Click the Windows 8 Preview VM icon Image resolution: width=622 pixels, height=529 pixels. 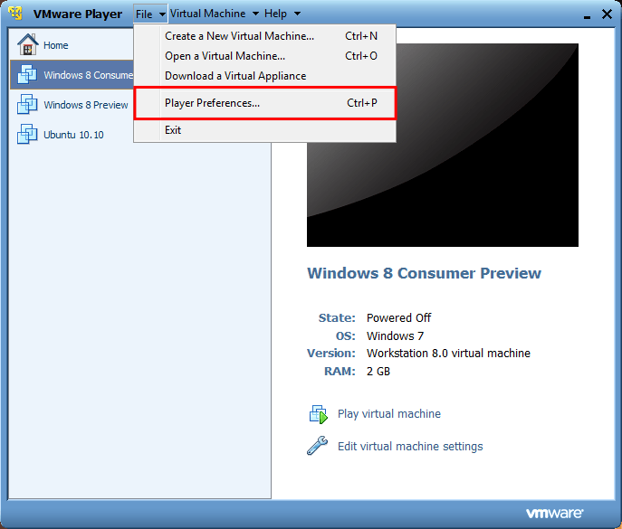pos(27,105)
